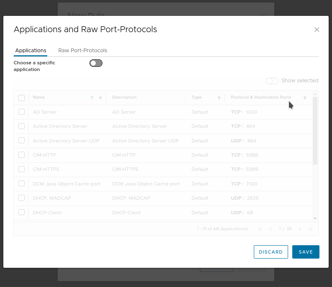Click the table's vertical scrollbar thumb
This screenshot has height=287, width=332.
click(x=315, y=130)
